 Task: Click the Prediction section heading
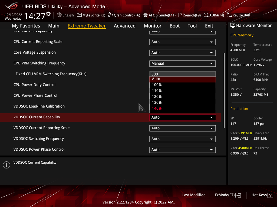point(239,109)
